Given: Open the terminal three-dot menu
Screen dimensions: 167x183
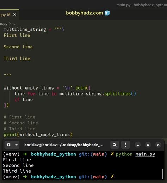Looking at the screenshot, I should (125, 145).
